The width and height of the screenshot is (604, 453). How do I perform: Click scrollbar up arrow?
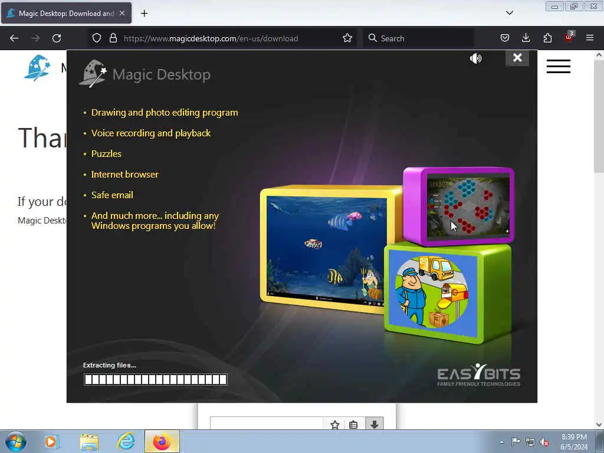tap(599, 55)
